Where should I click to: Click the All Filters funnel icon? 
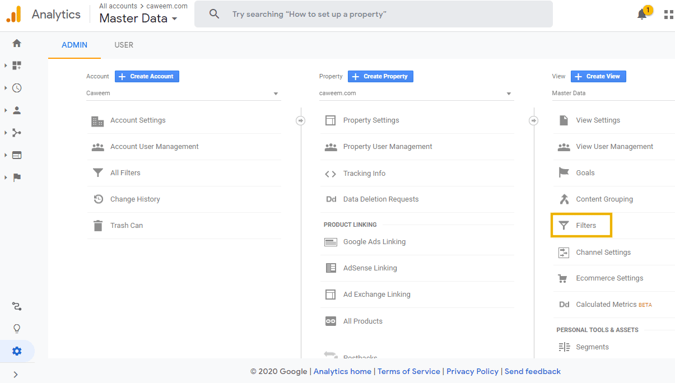(x=97, y=173)
